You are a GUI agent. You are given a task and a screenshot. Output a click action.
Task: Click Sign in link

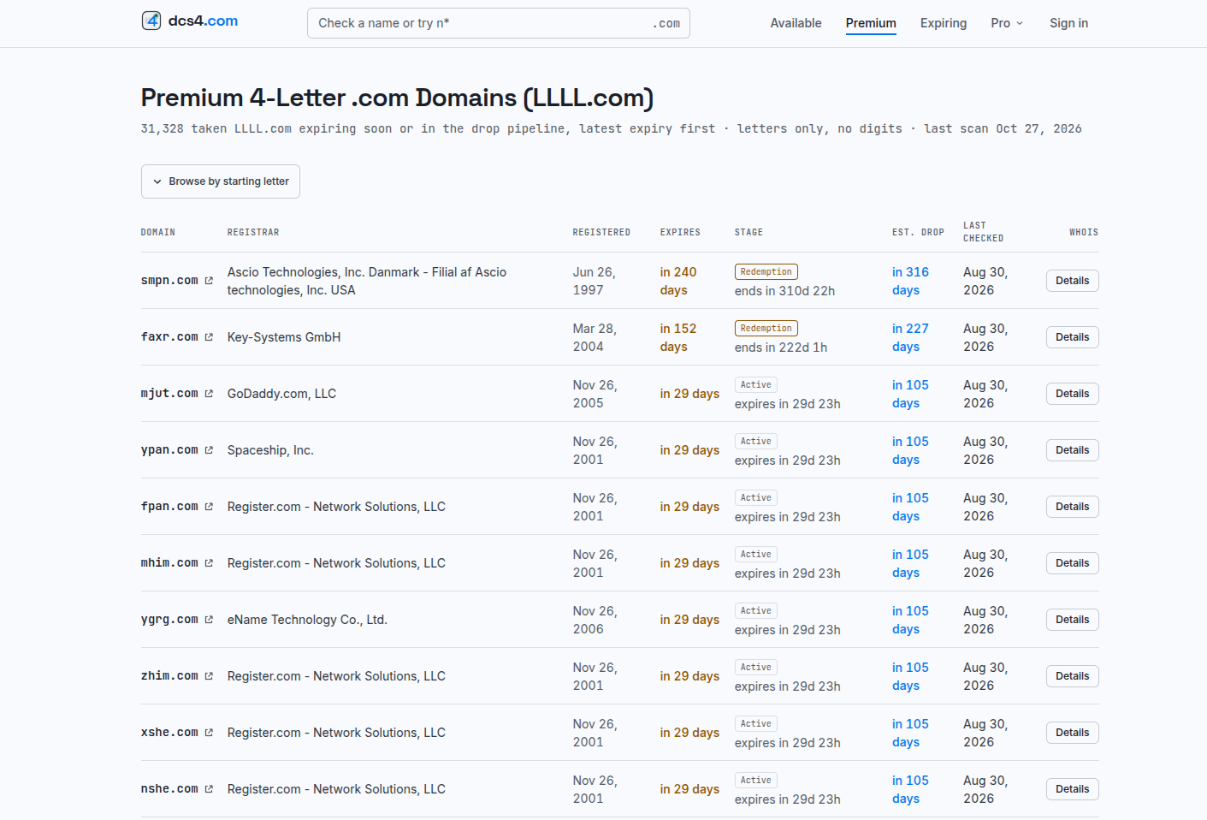(x=1069, y=23)
